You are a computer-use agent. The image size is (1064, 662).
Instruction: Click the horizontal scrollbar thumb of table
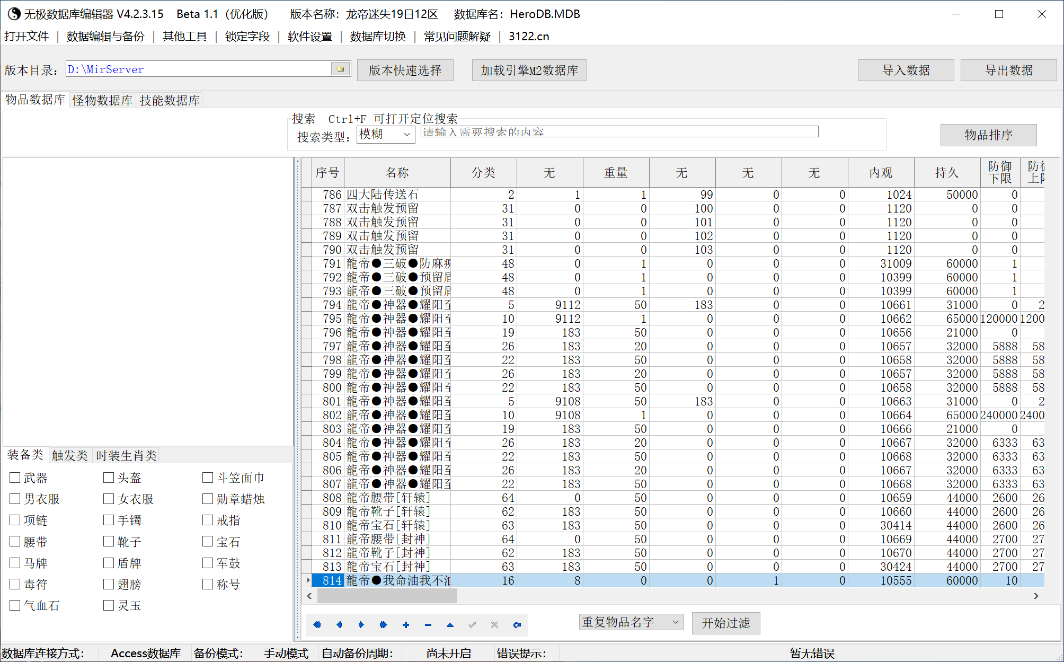(x=387, y=596)
